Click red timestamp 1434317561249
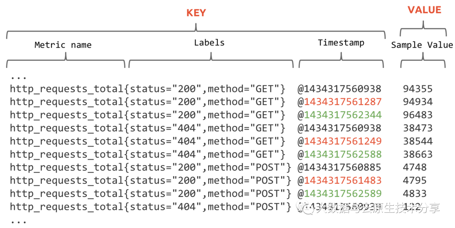 pos(343,141)
